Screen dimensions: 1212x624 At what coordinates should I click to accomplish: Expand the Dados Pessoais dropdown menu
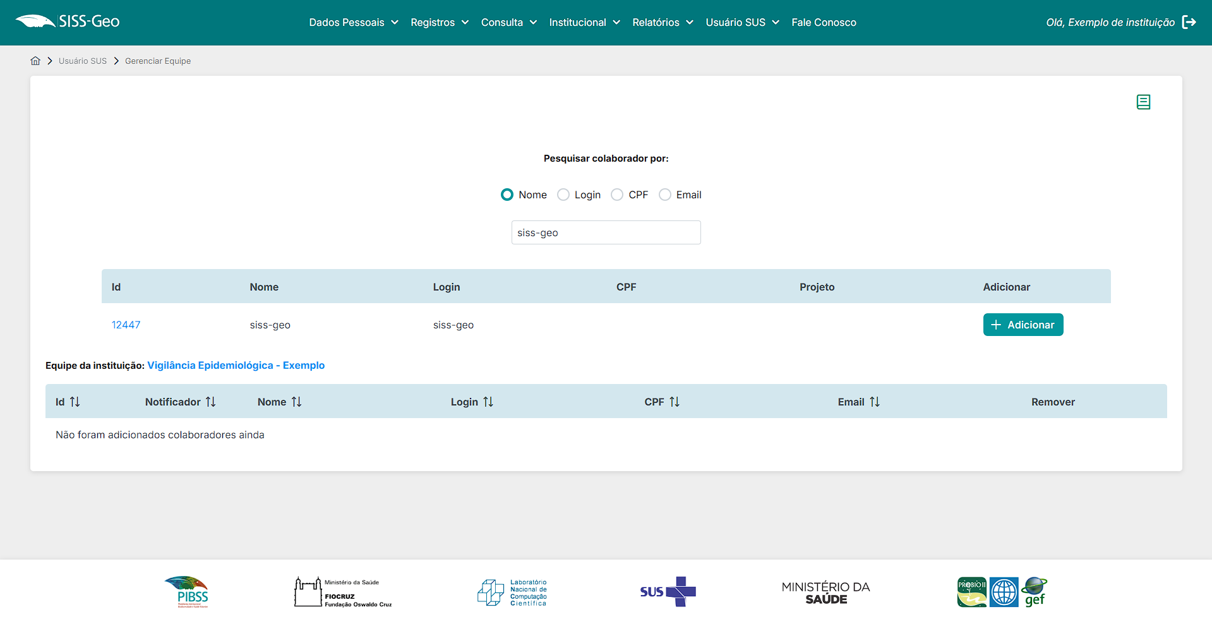(x=353, y=22)
